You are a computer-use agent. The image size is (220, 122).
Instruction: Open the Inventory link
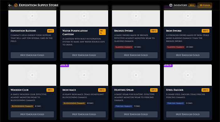pos(180,5)
